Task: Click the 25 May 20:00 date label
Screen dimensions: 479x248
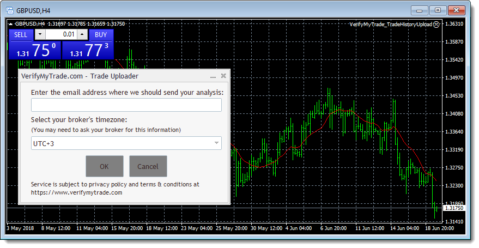Action: click(232, 228)
